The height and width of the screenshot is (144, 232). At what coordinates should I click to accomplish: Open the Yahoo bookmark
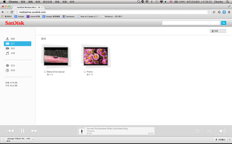(x=33, y=16)
